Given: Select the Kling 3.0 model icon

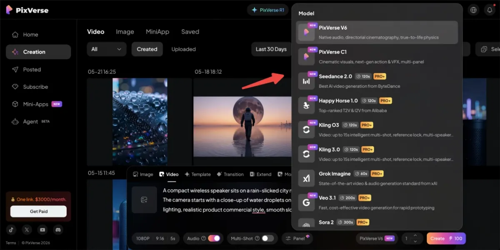Looking at the screenshot, I should point(306,154).
